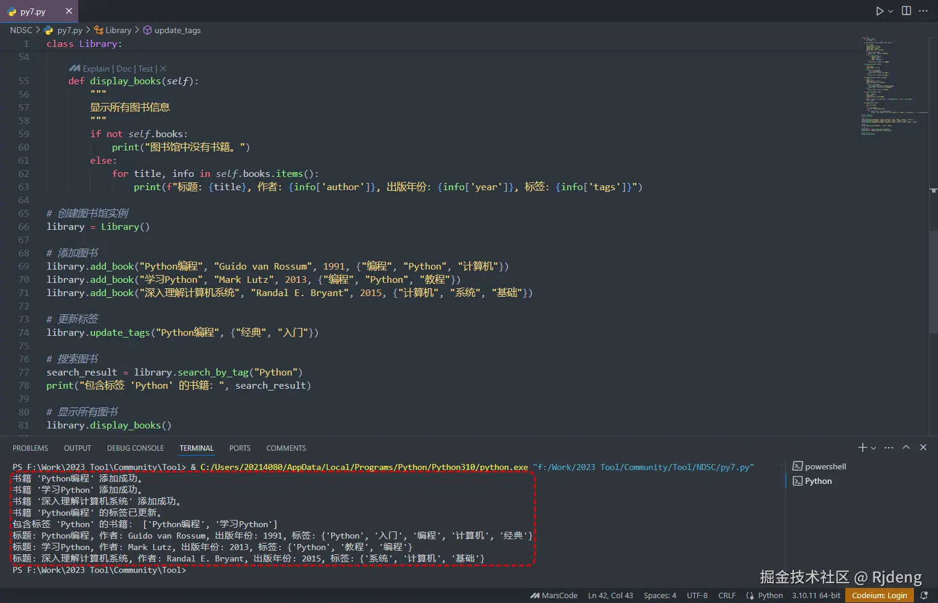The height and width of the screenshot is (603, 938).
Task: Open the PORTS panel tab
Action: pos(240,448)
